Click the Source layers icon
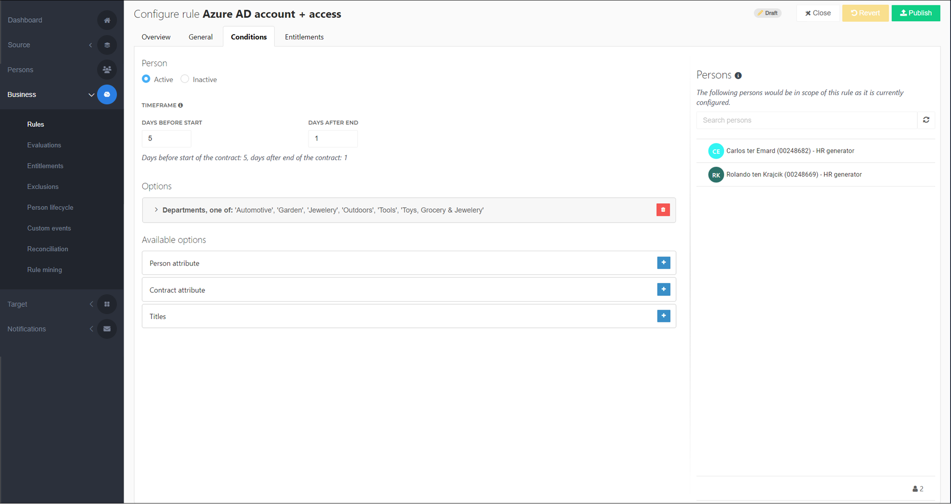The width and height of the screenshot is (951, 504). [107, 45]
